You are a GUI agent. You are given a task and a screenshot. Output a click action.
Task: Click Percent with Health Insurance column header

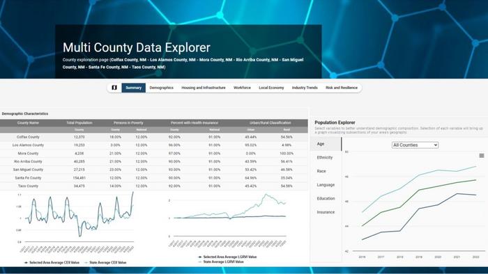195,123
